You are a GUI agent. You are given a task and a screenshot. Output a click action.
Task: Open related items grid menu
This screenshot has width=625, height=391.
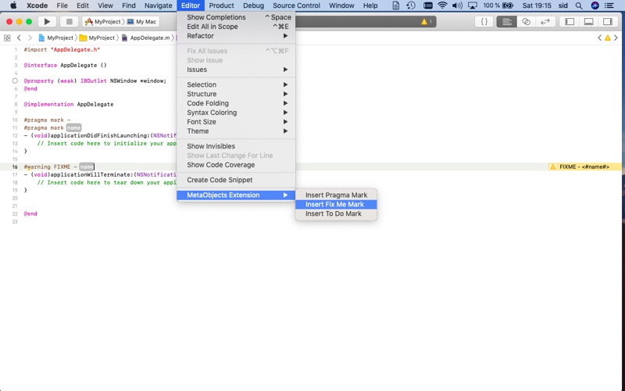[7, 38]
